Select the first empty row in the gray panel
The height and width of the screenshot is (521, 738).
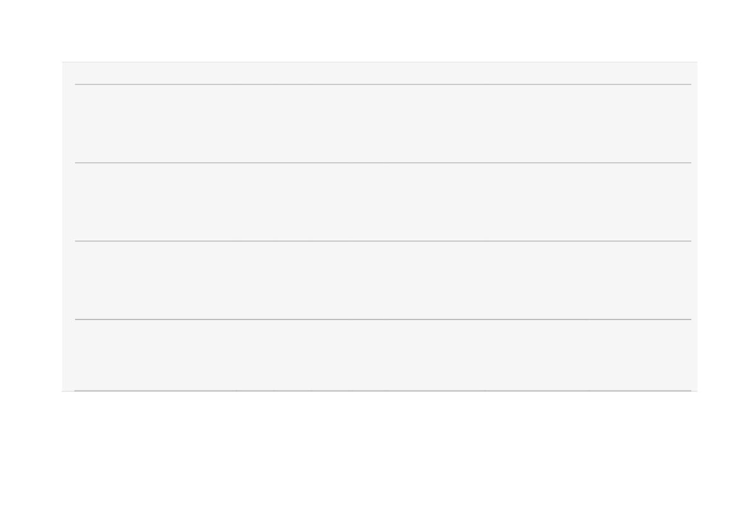pos(383,123)
